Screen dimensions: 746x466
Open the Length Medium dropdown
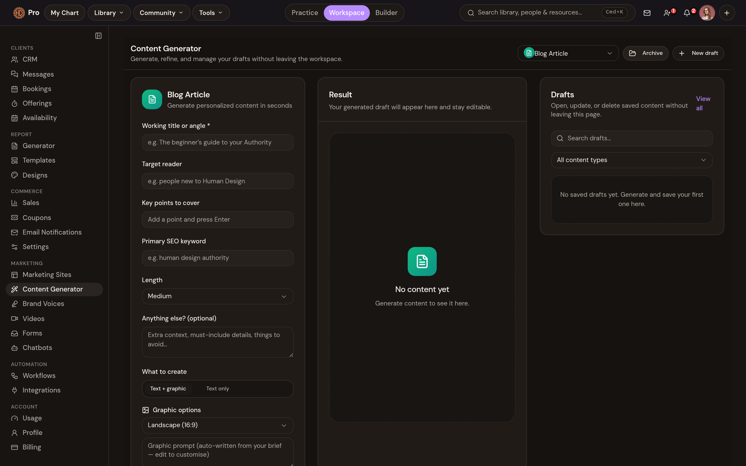pyautogui.click(x=218, y=296)
